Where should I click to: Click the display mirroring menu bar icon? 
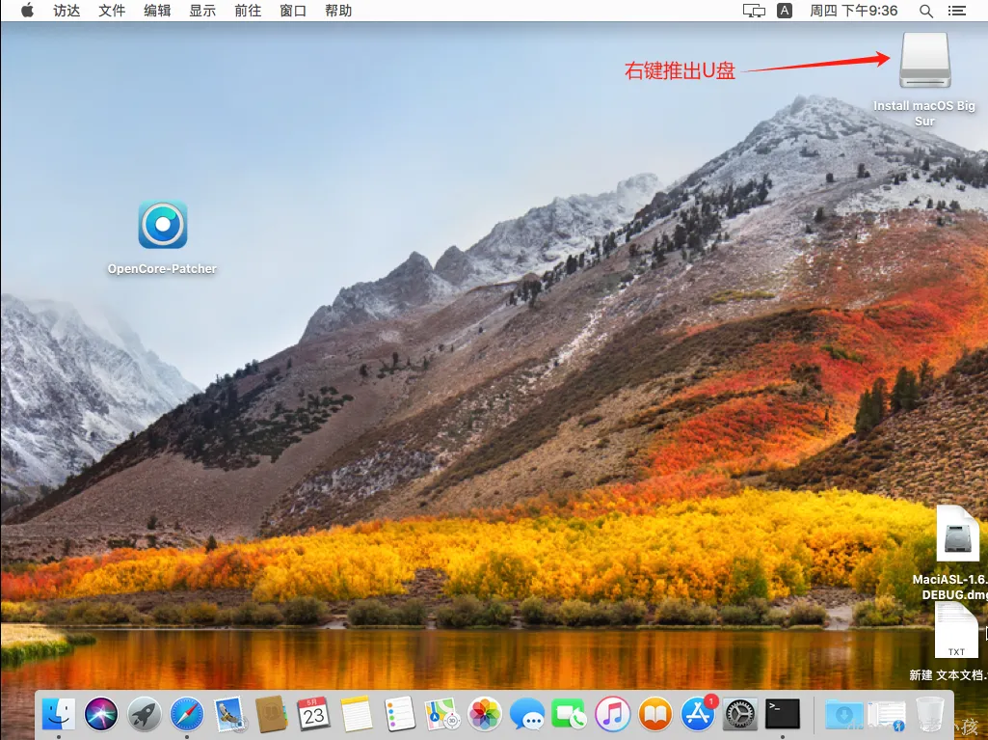(x=754, y=11)
